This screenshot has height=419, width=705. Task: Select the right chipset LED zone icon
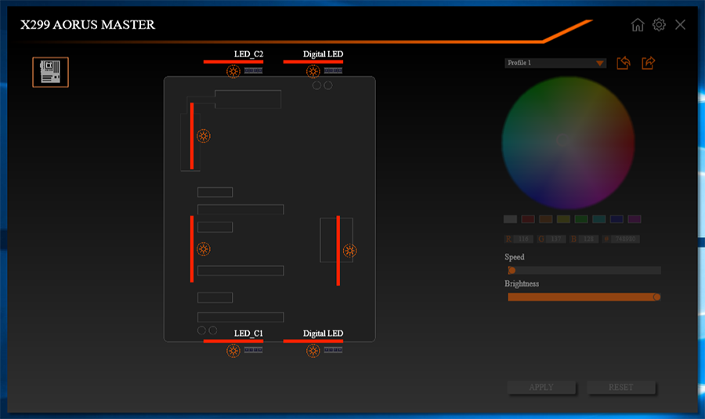point(350,251)
